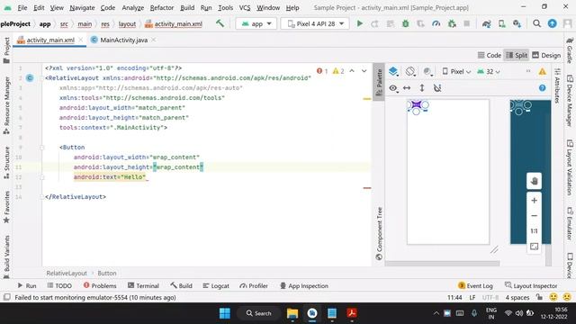
Task: Open the Device Manager toolbar icon
Action: coord(502,24)
